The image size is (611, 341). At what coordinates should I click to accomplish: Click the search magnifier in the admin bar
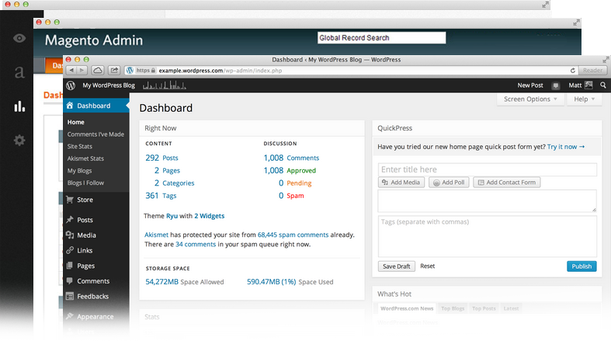click(602, 85)
